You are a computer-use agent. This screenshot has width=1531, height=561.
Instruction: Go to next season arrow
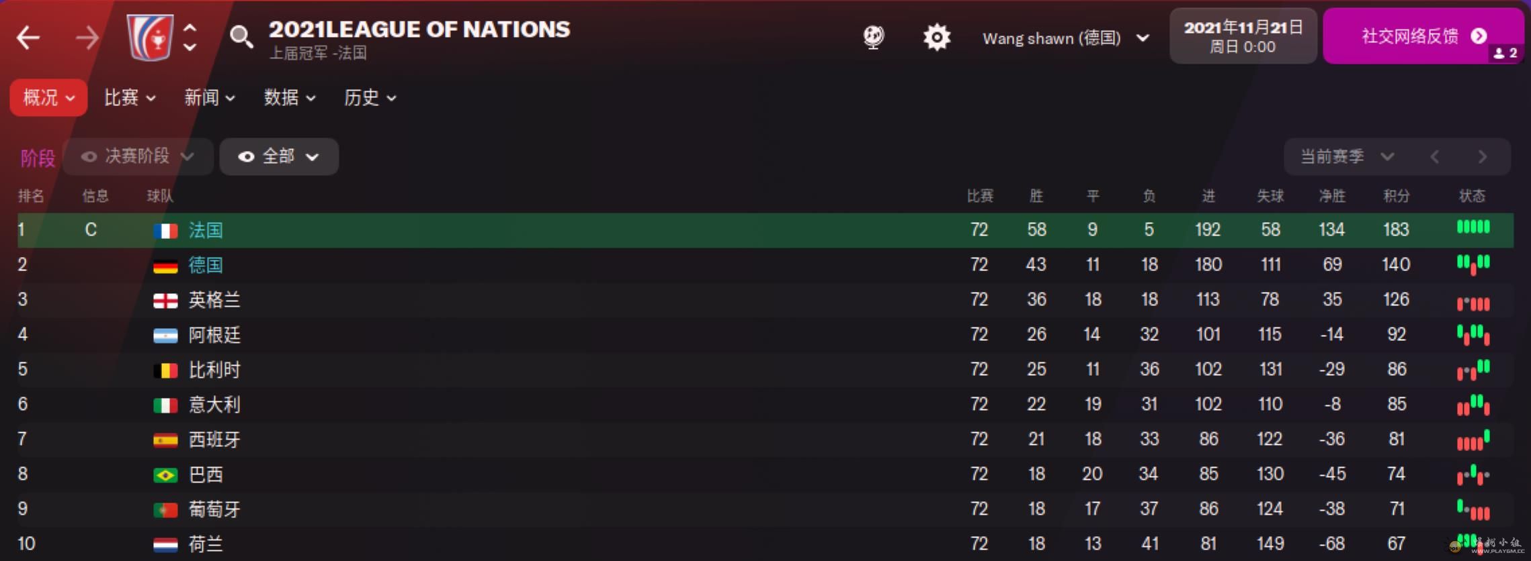tap(1482, 157)
